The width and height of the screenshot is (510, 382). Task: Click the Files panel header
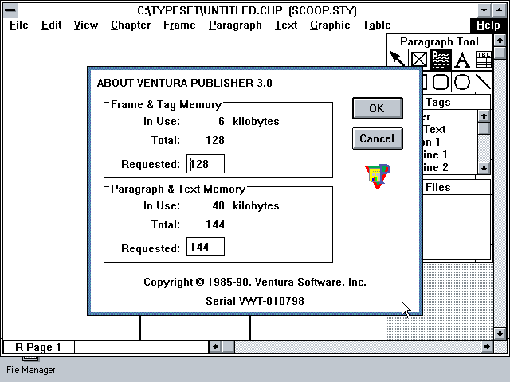[457, 188]
